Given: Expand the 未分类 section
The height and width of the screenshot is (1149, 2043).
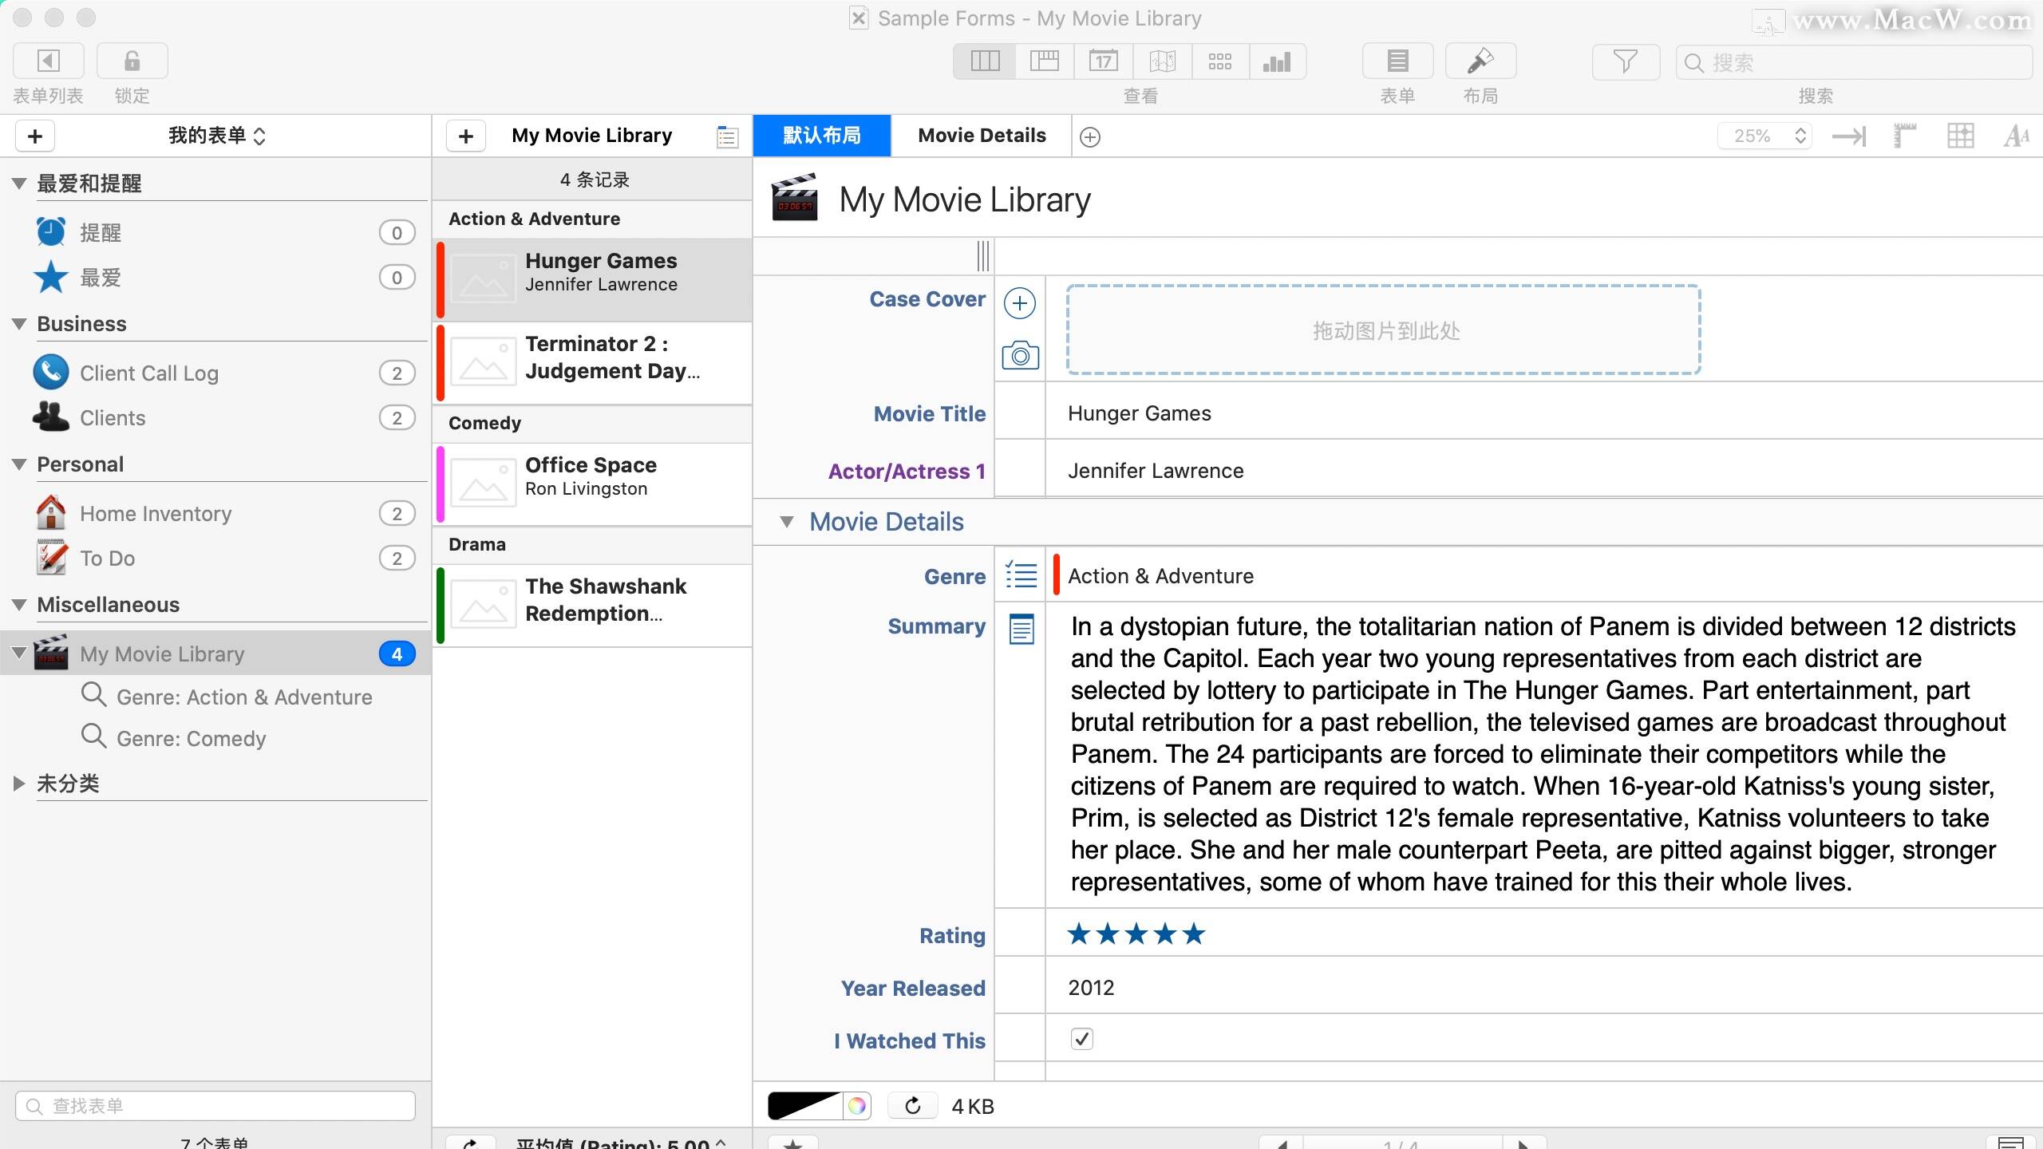Looking at the screenshot, I should tap(19, 783).
